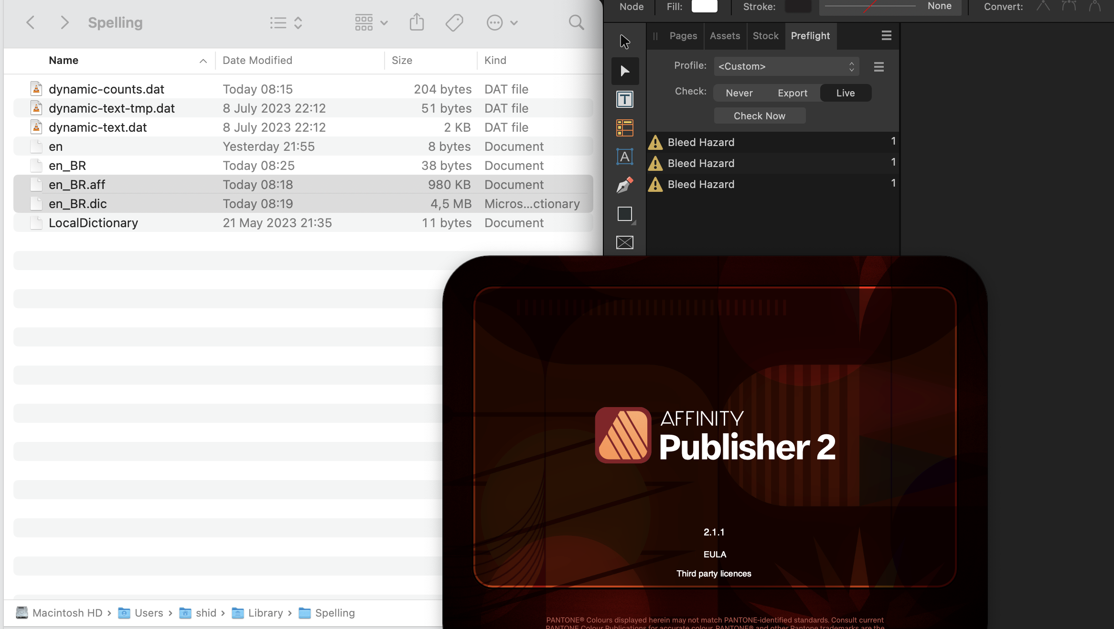
Task: Set preflight Check to Live
Action: pyautogui.click(x=846, y=93)
